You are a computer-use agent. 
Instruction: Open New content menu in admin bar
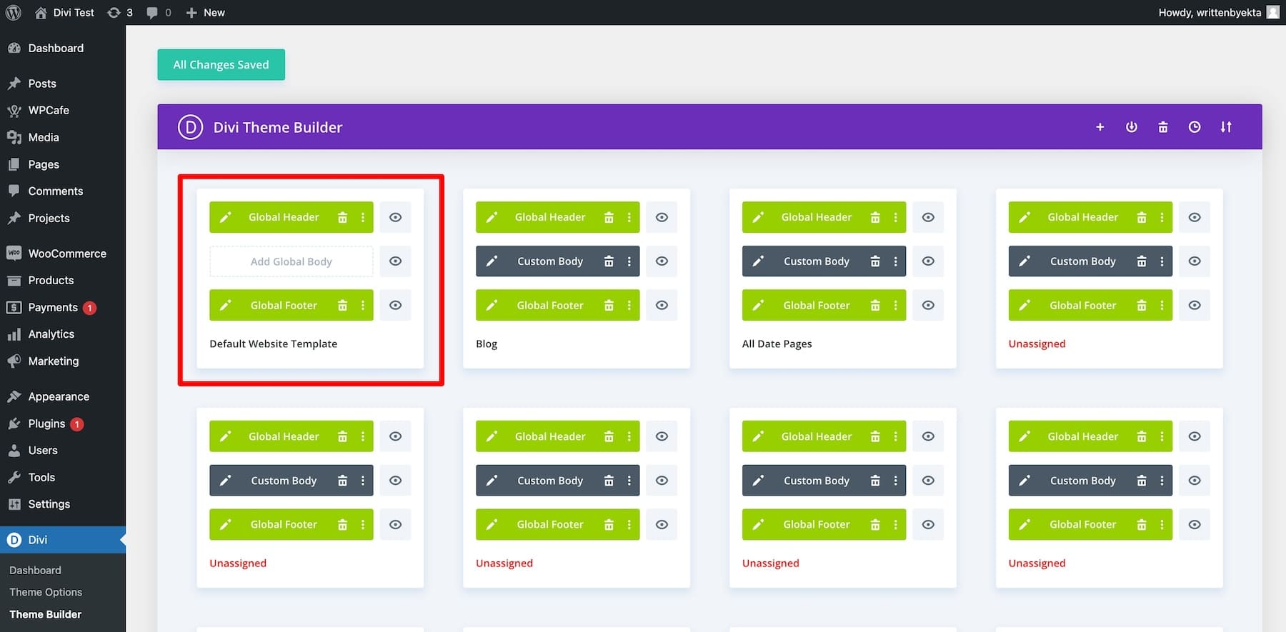pyautogui.click(x=205, y=12)
